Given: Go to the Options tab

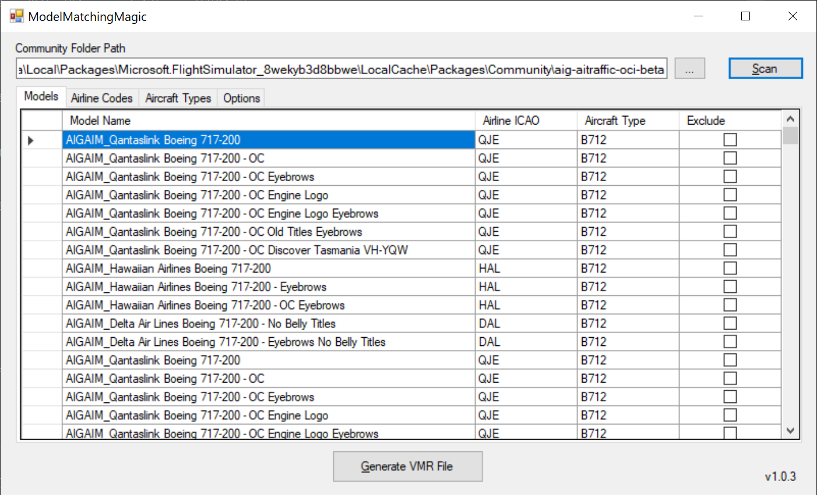Looking at the screenshot, I should [x=241, y=98].
